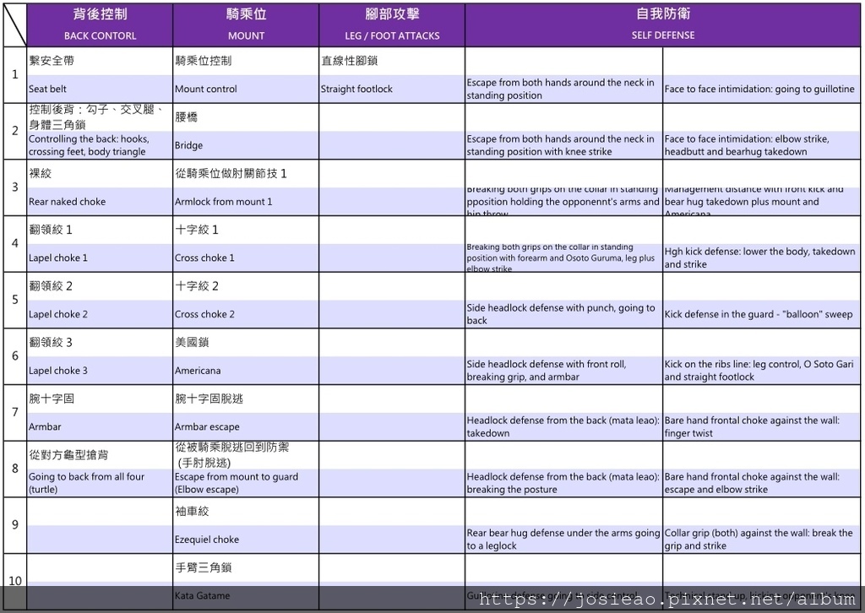Click the 'Mount control' cell
This screenshot has height=613, width=865.
[246, 89]
